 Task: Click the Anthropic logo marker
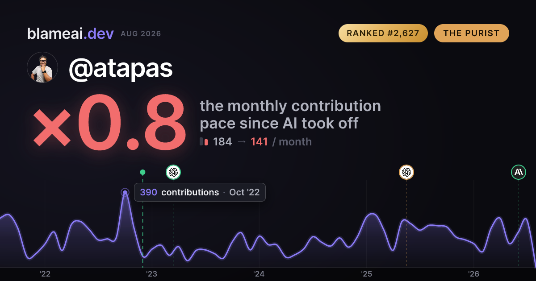519,172
